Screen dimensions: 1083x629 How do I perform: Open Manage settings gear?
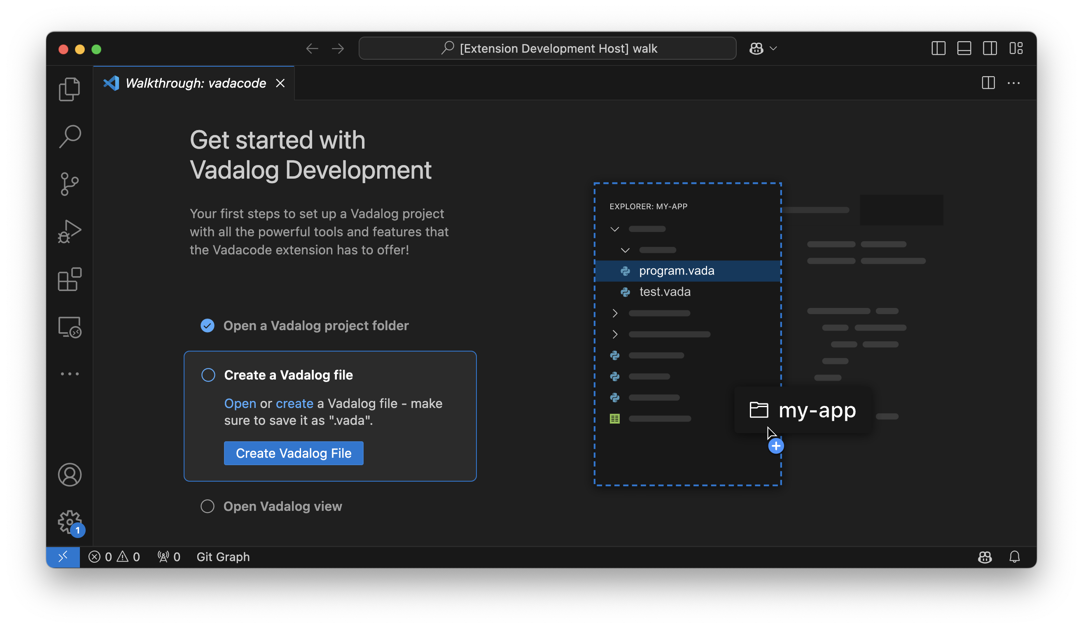[70, 522]
